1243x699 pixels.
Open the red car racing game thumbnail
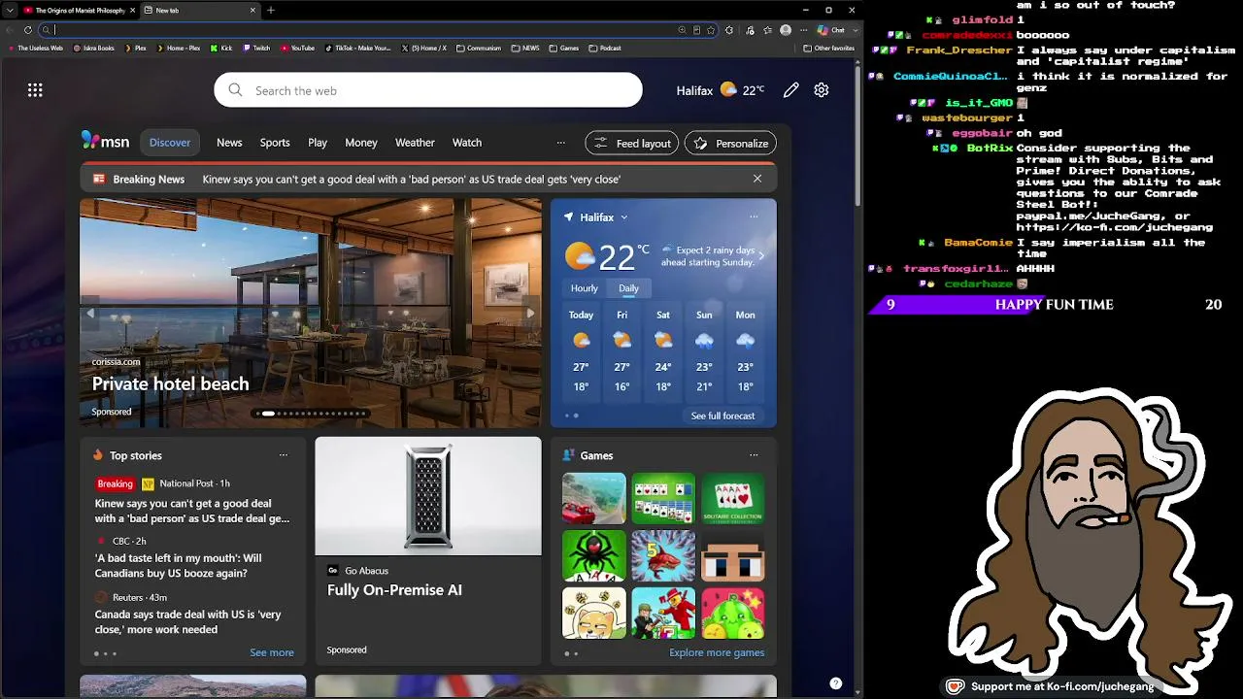coord(594,498)
